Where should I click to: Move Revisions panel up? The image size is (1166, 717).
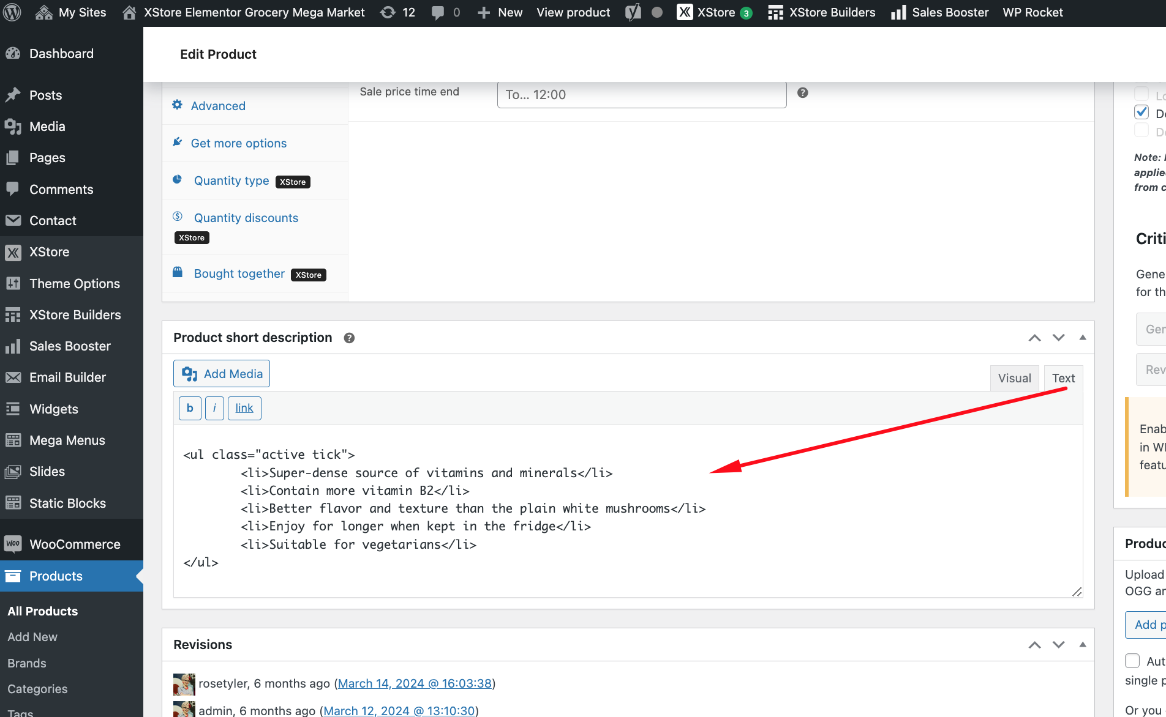pyautogui.click(x=1035, y=645)
